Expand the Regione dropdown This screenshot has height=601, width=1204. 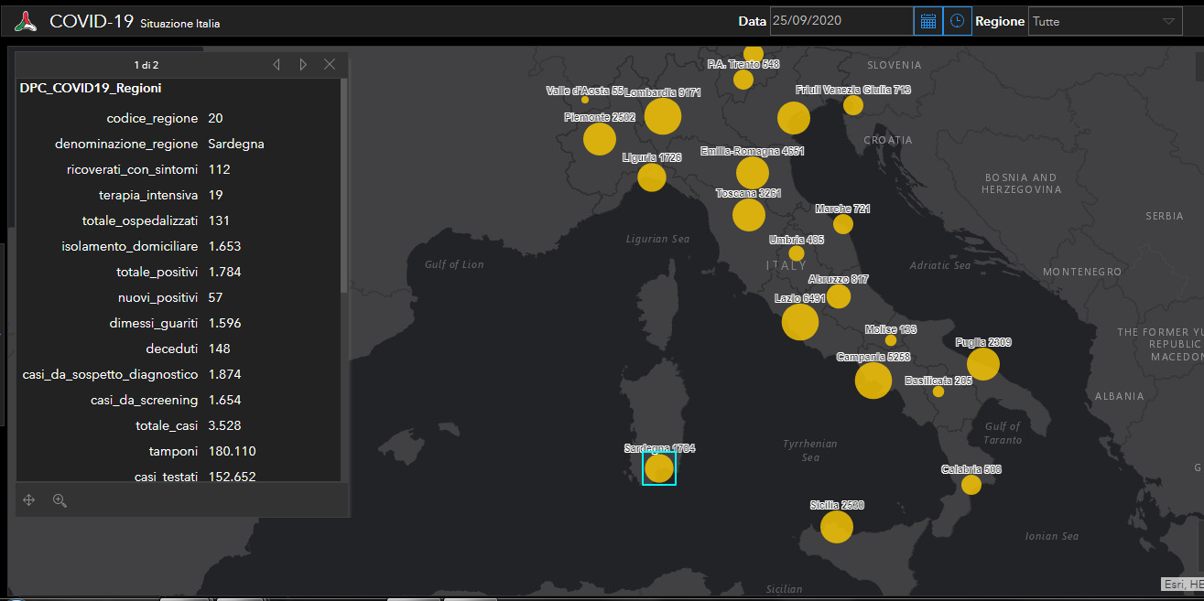click(1167, 21)
